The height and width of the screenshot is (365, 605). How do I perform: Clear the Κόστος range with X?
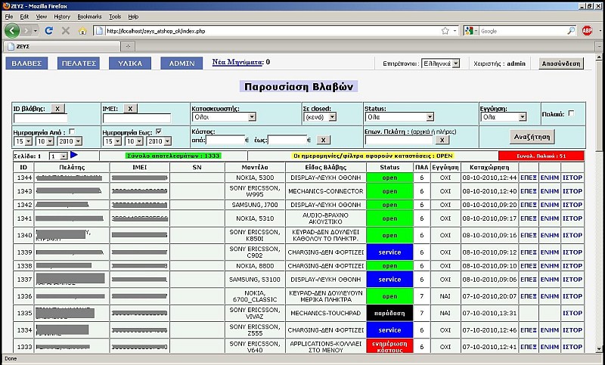pyautogui.click(x=324, y=140)
